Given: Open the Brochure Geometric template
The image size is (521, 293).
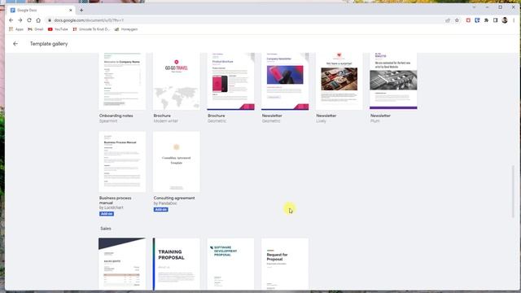Looking at the screenshot, I should 230,81.
